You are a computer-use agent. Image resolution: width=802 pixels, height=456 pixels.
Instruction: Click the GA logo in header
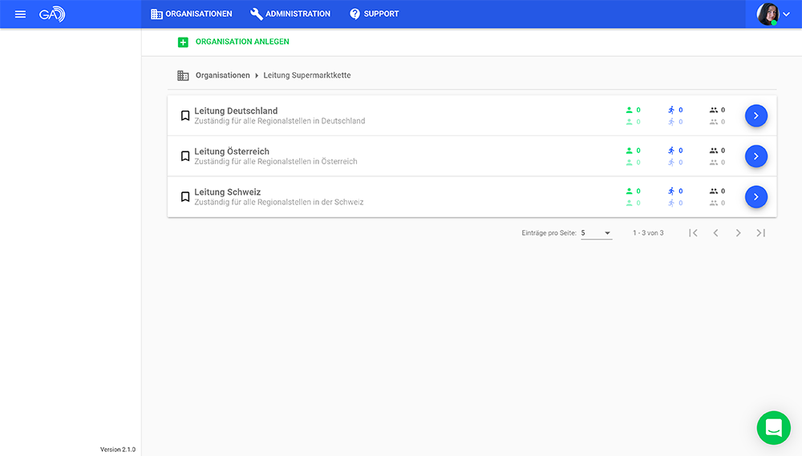(x=52, y=14)
